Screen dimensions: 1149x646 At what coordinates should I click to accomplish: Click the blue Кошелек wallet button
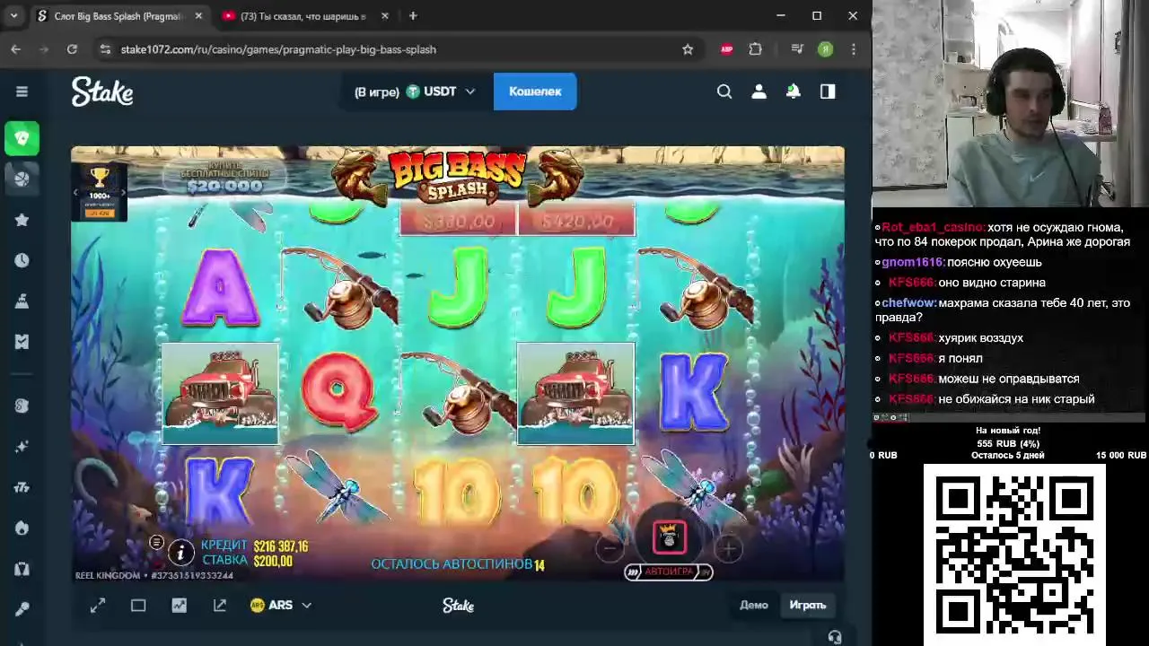535,92
